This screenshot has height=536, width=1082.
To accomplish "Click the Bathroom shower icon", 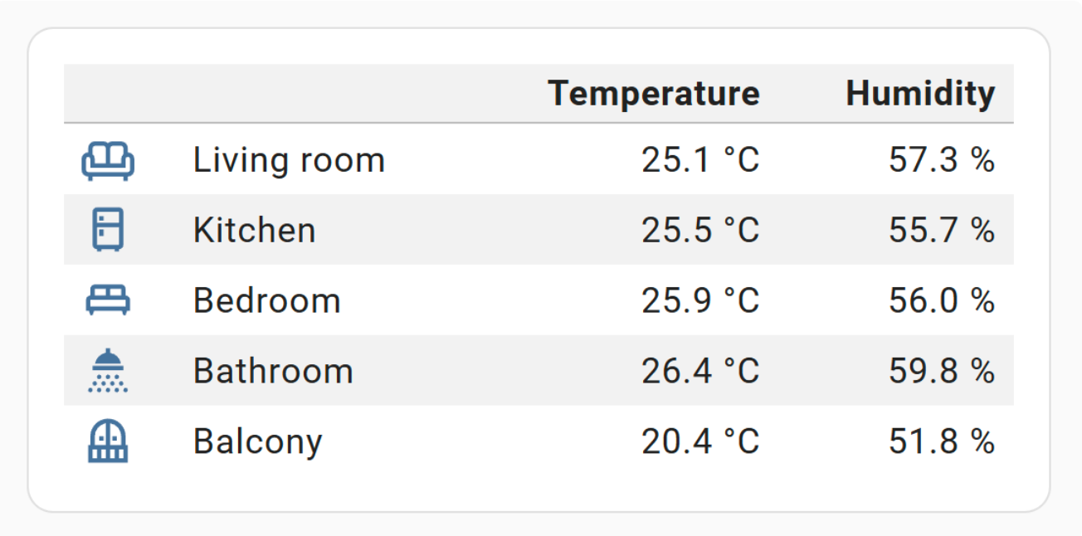I will tap(108, 370).
